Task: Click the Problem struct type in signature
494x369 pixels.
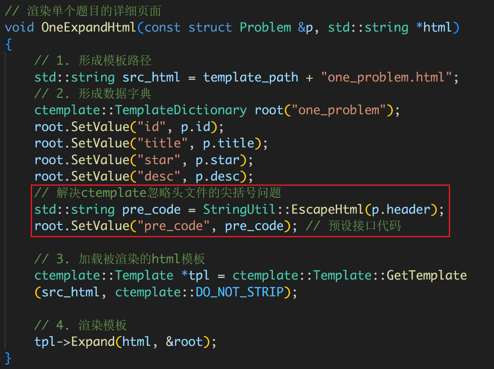Action: click(265, 27)
